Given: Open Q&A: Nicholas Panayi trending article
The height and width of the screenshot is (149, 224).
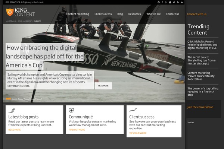Looking at the screenshot, I should click(x=202, y=45).
